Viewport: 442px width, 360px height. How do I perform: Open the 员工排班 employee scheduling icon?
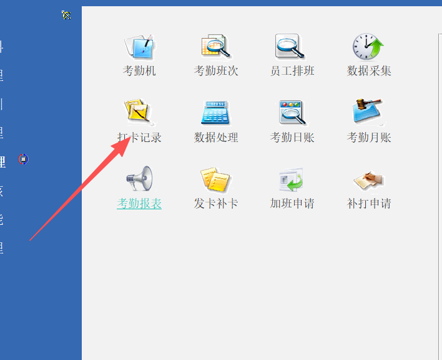(290, 47)
